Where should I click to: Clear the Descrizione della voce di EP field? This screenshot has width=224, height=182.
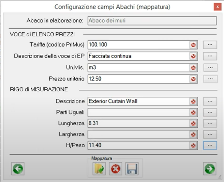193,56
